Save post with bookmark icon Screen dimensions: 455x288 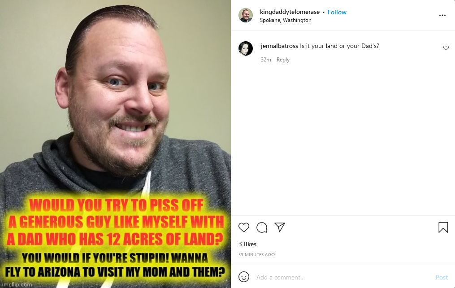coord(443,227)
